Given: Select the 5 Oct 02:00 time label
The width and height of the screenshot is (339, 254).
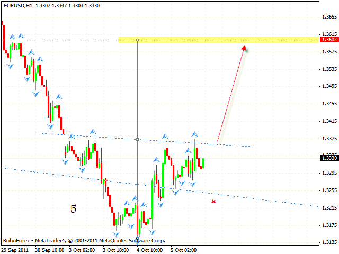Looking at the screenshot, I should pos(183,249).
